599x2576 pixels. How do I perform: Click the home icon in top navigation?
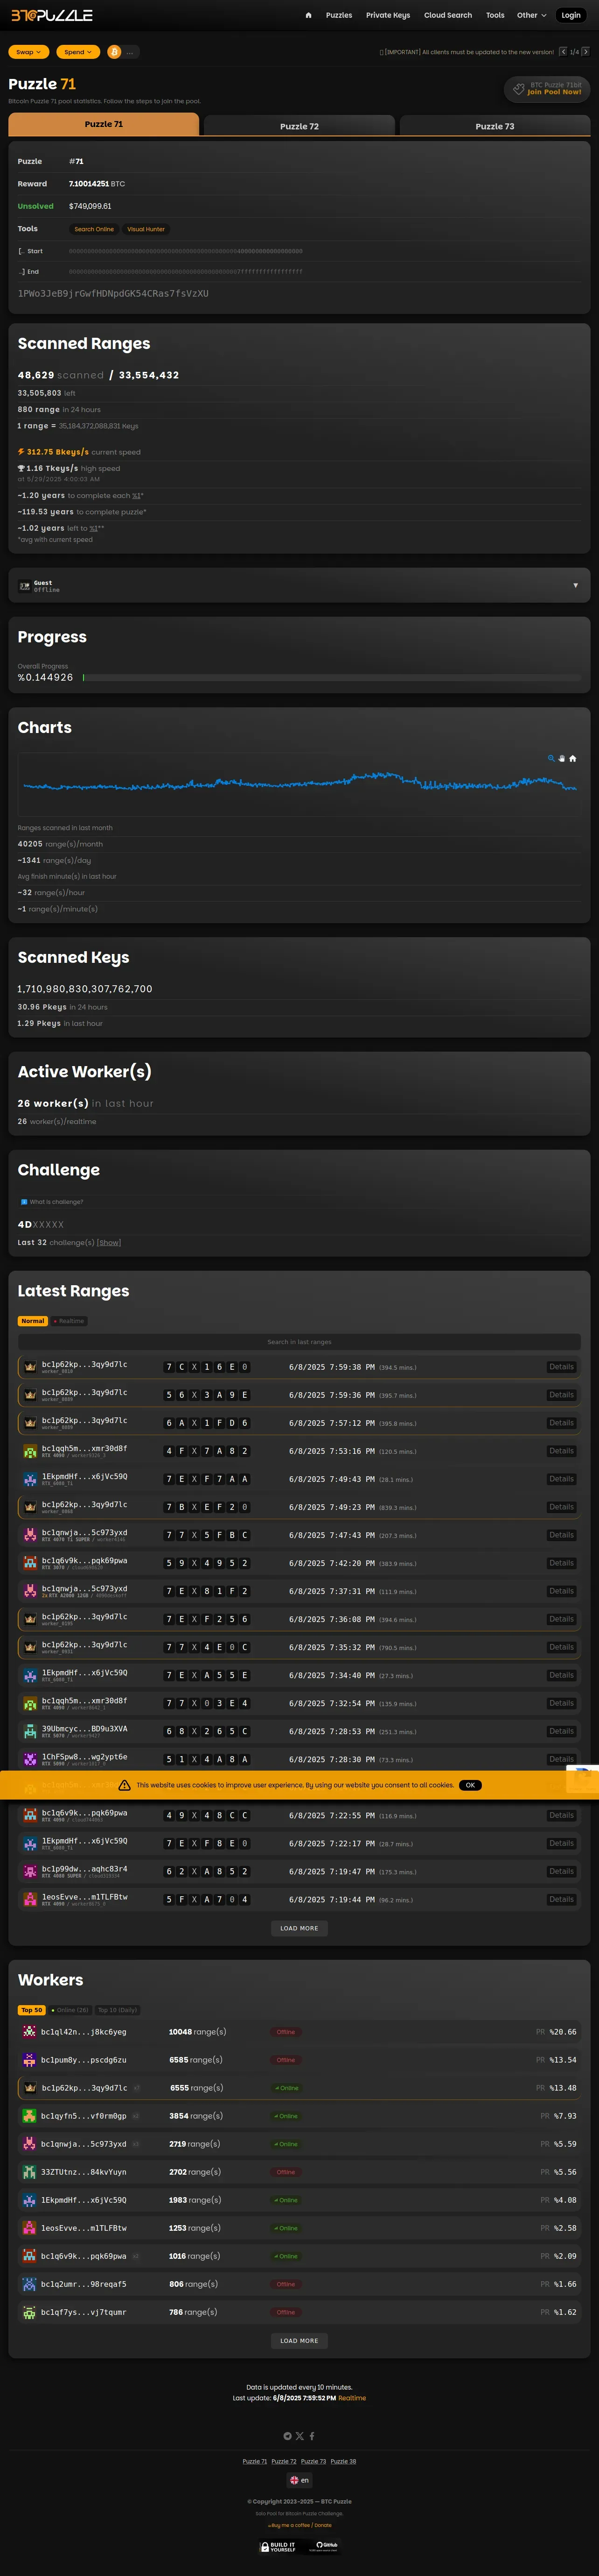[x=308, y=15]
